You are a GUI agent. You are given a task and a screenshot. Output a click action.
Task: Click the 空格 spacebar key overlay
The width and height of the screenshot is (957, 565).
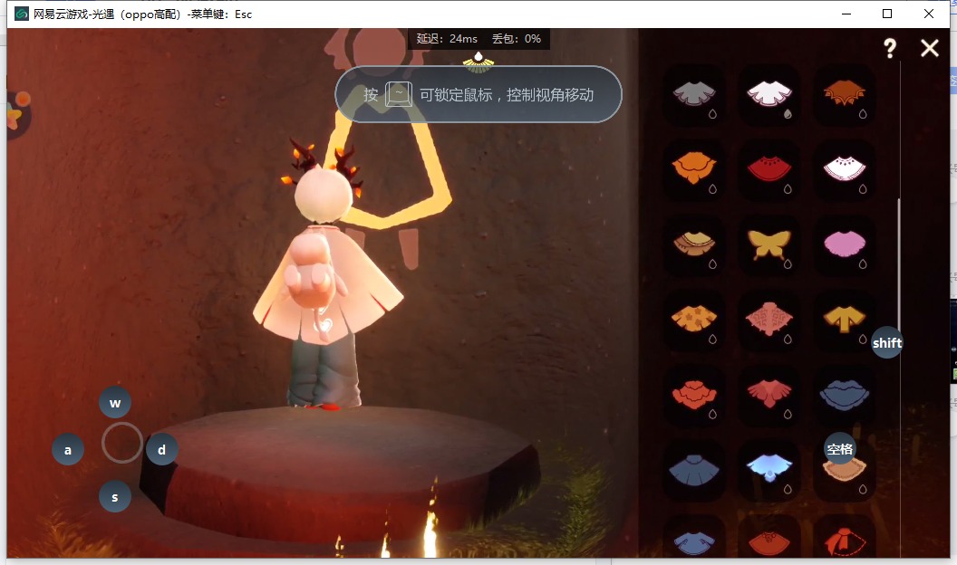pos(840,448)
